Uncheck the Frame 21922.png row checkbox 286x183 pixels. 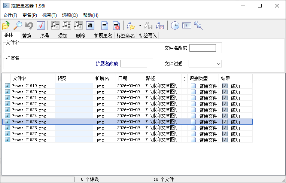tap(7, 104)
